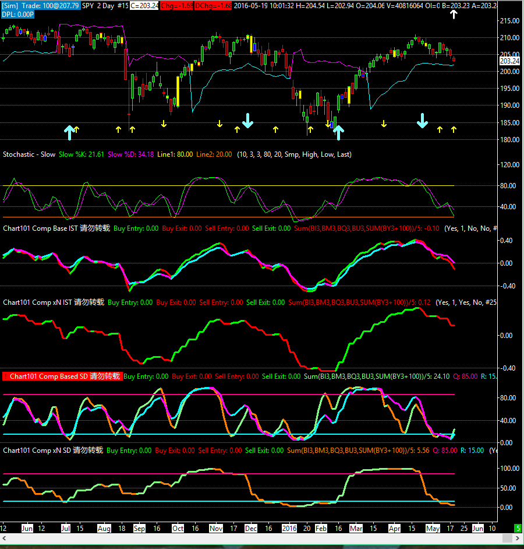Select the large cyan down arrow near December
This screenshot has height=549, width=524.
[248, 121]
